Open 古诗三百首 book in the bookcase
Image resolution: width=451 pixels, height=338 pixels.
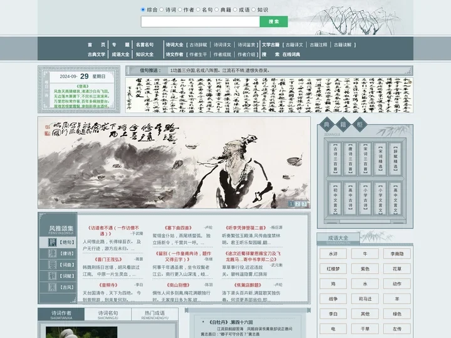tap(335, 158)
